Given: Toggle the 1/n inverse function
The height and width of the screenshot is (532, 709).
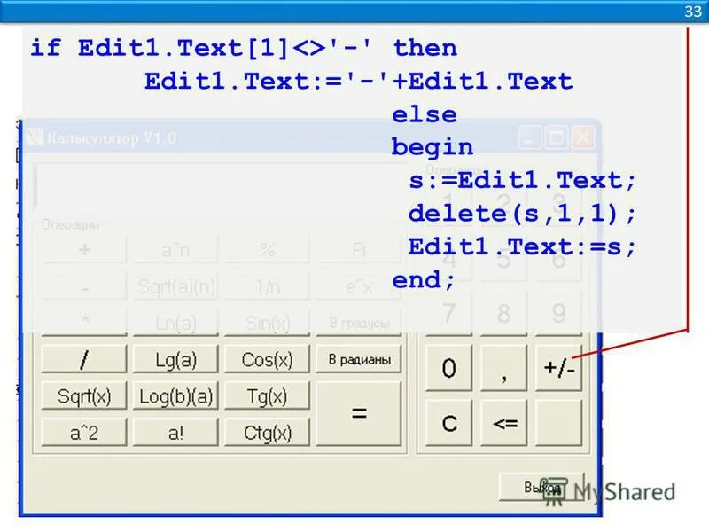Looking at the screenshot, I should [x=268, y=286].
